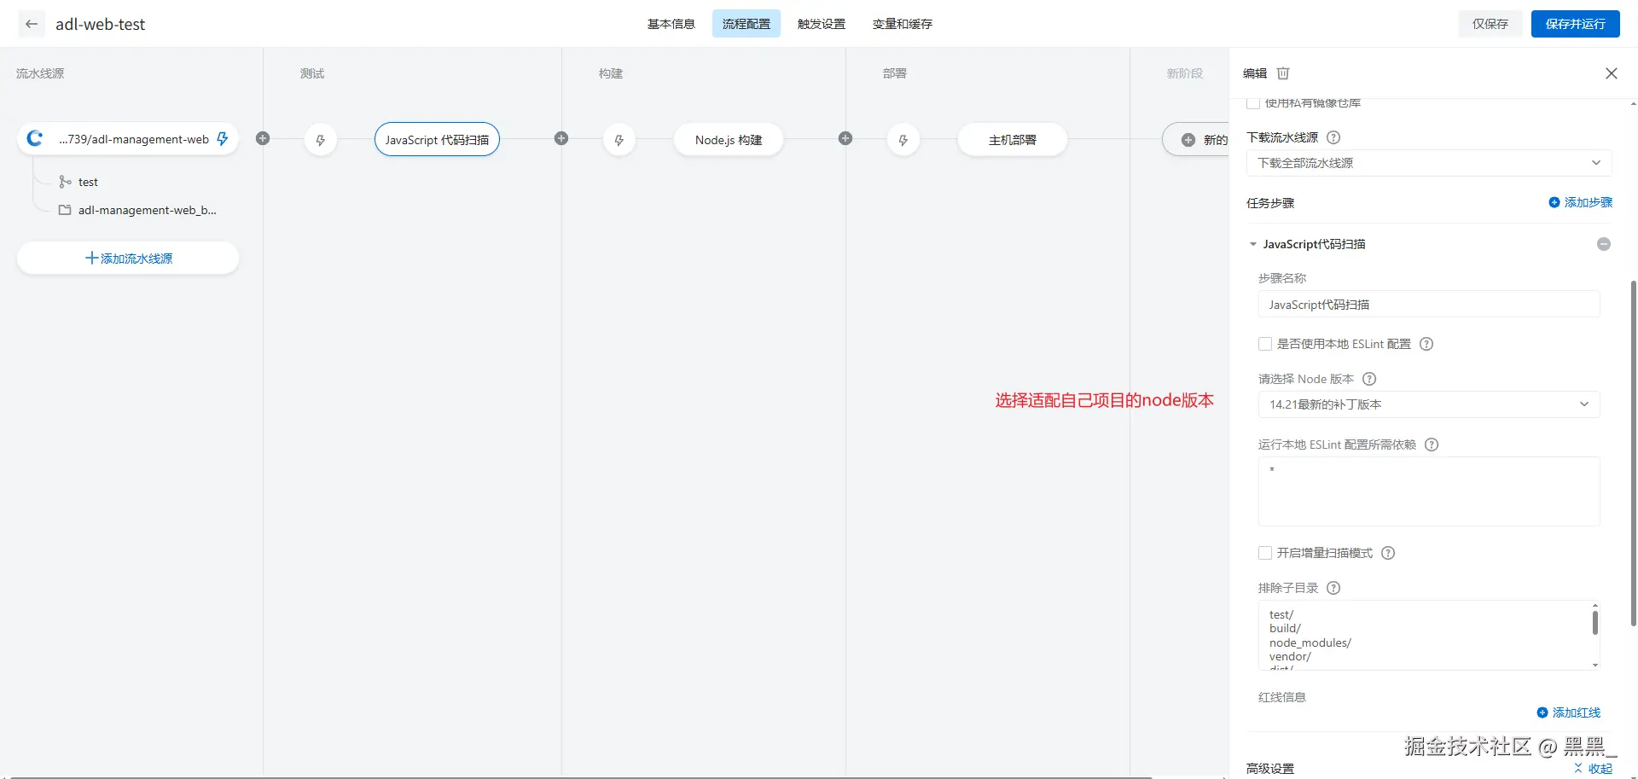Viewport: 1638px width, 779px height.
Task: Select the Node.js 构建 task node
Action: (729, 140)
